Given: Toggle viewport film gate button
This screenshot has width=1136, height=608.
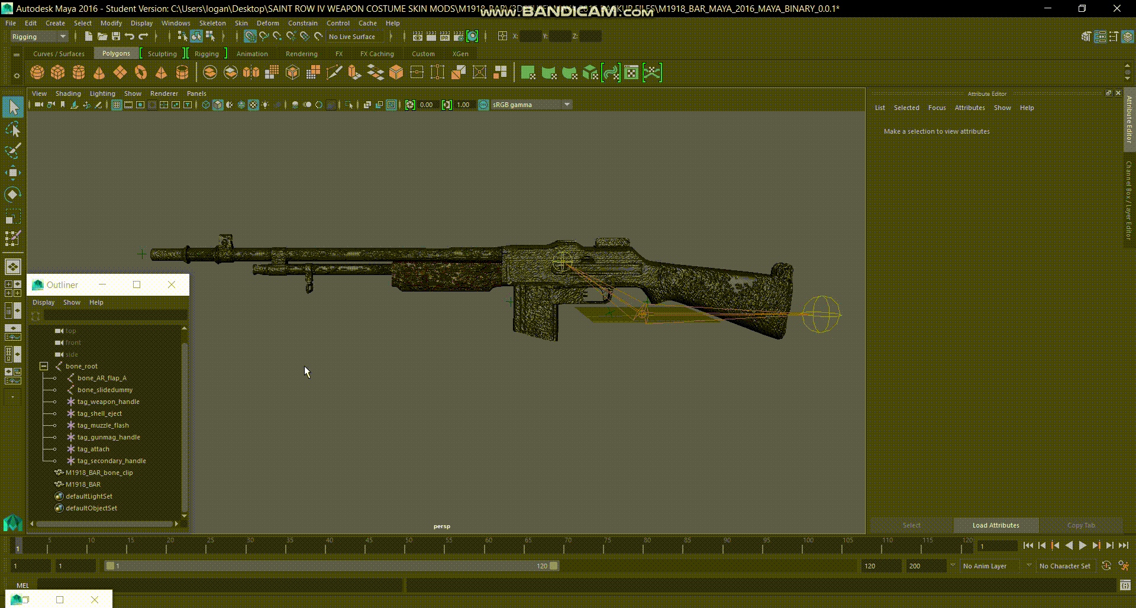Looking at the screenshot, I should (x=128, y=105).
